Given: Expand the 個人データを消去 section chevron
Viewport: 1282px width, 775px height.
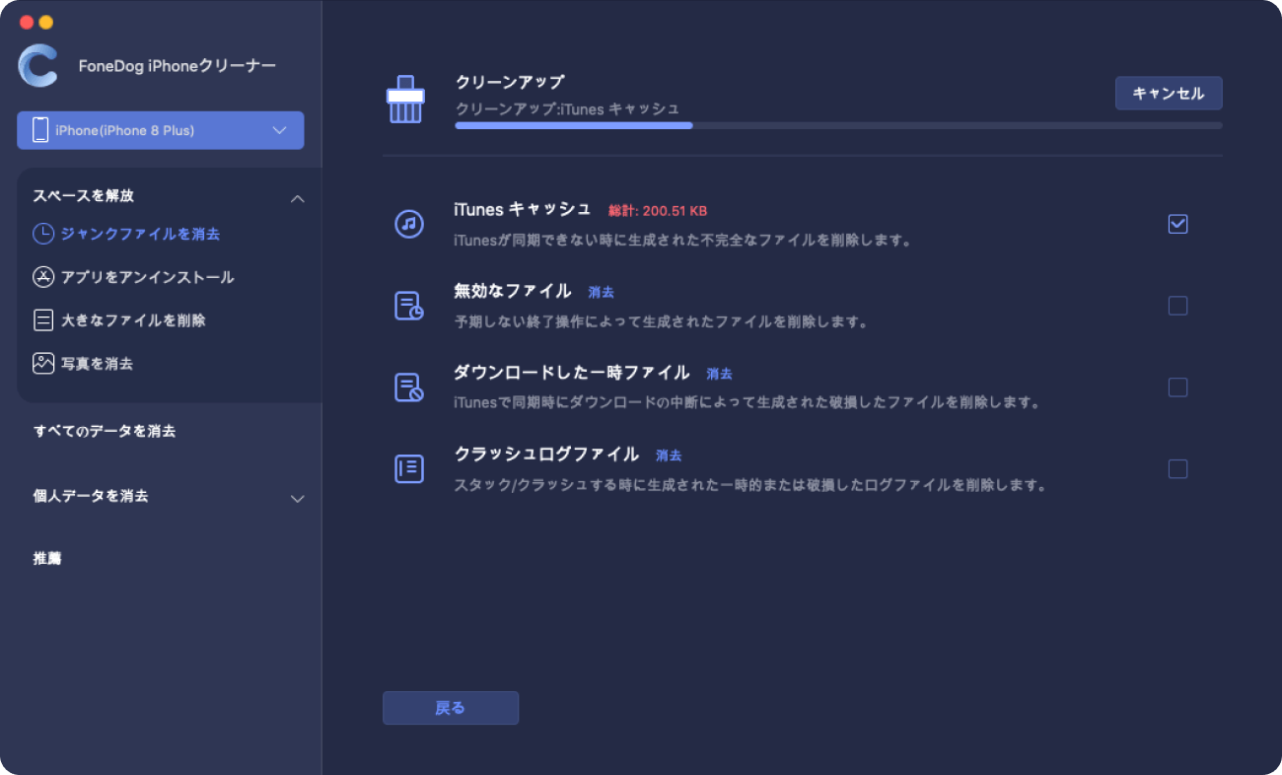Looking at the screenshot, I should [x=298, y=499].
